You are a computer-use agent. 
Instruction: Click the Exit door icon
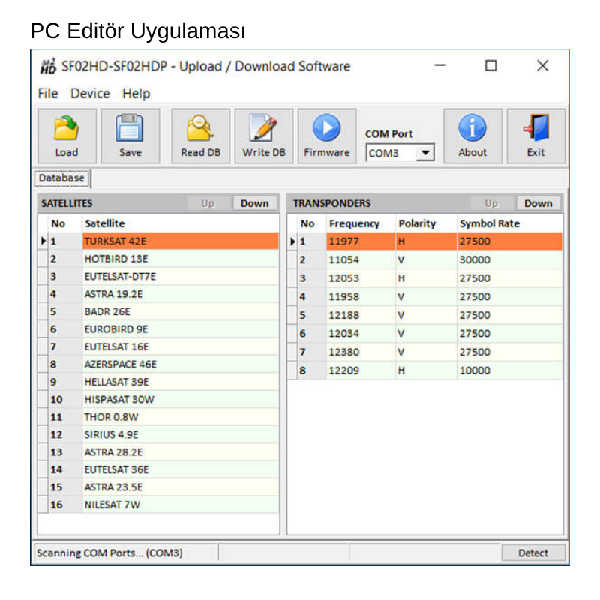click(x=536, y=128)
